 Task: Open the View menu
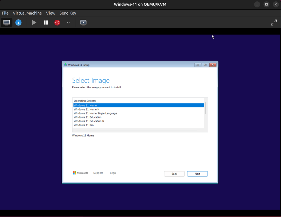click(x=50, y=13)
